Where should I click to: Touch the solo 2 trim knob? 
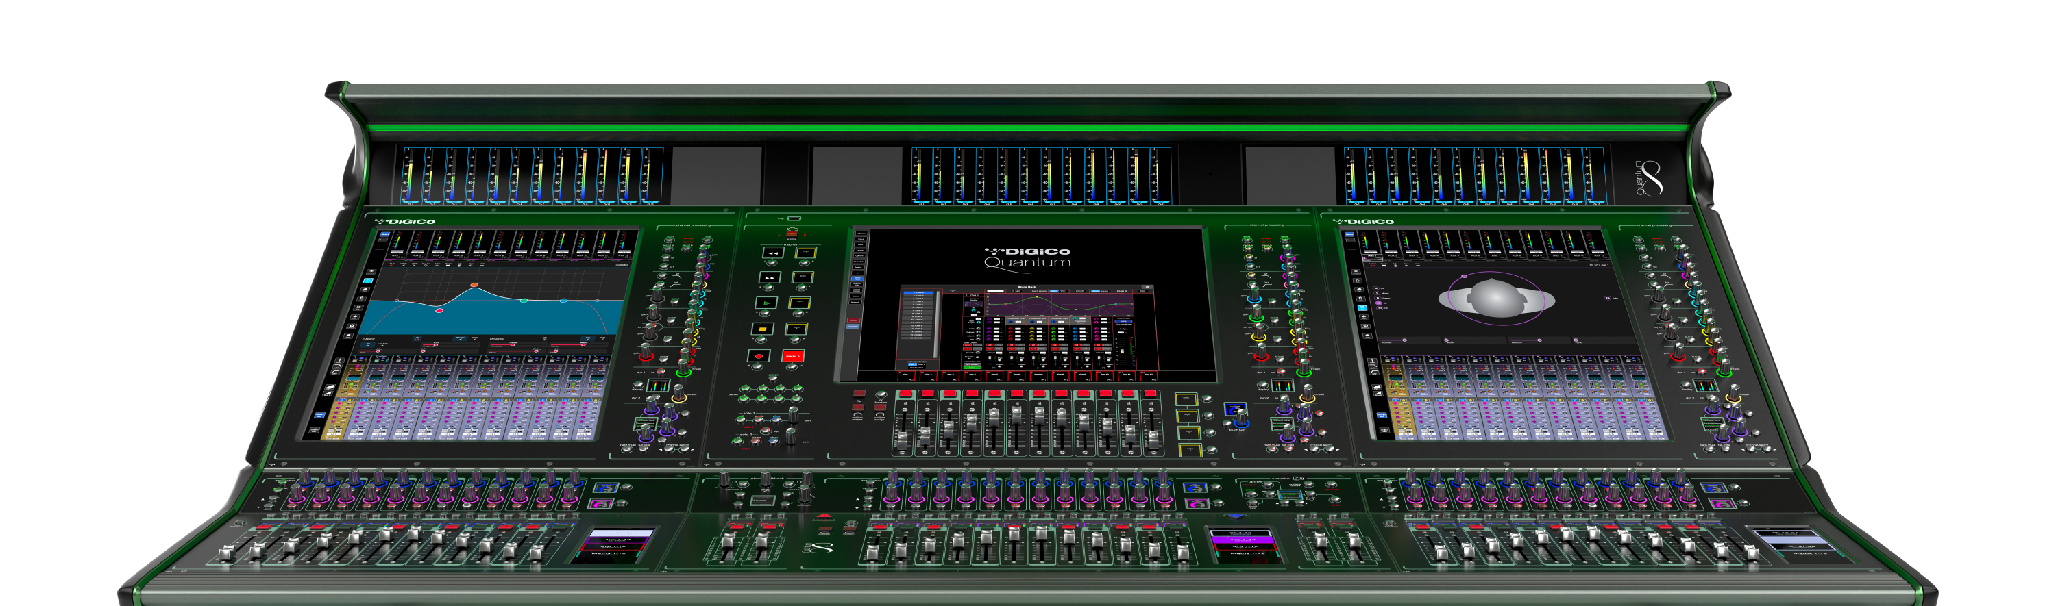click(791, 437)
